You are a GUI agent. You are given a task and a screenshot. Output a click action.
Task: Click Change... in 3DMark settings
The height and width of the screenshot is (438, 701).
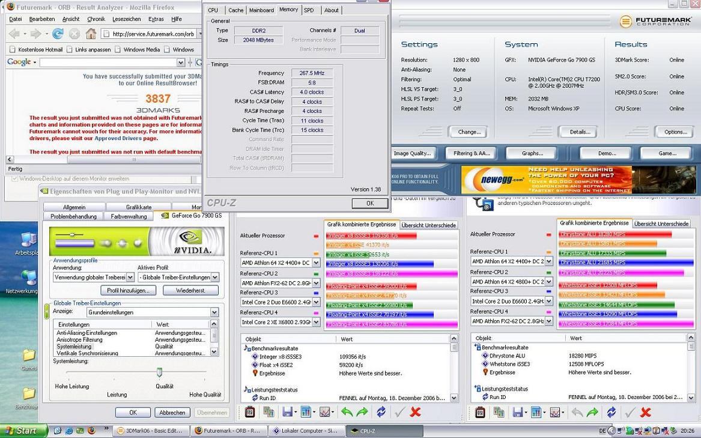(469, 132)
